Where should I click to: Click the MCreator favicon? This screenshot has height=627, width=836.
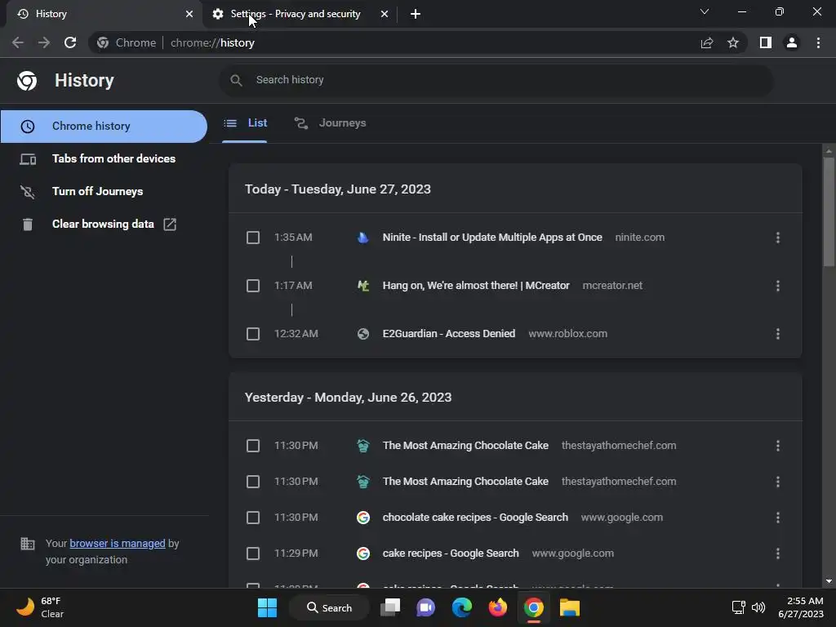[363, 286]
